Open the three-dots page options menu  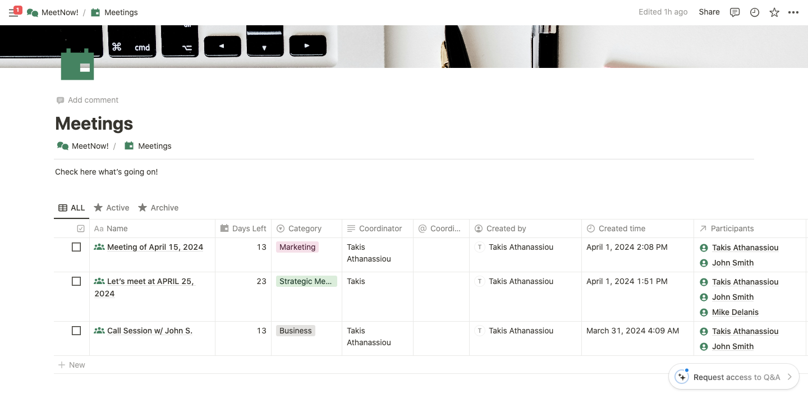[793, 12]
